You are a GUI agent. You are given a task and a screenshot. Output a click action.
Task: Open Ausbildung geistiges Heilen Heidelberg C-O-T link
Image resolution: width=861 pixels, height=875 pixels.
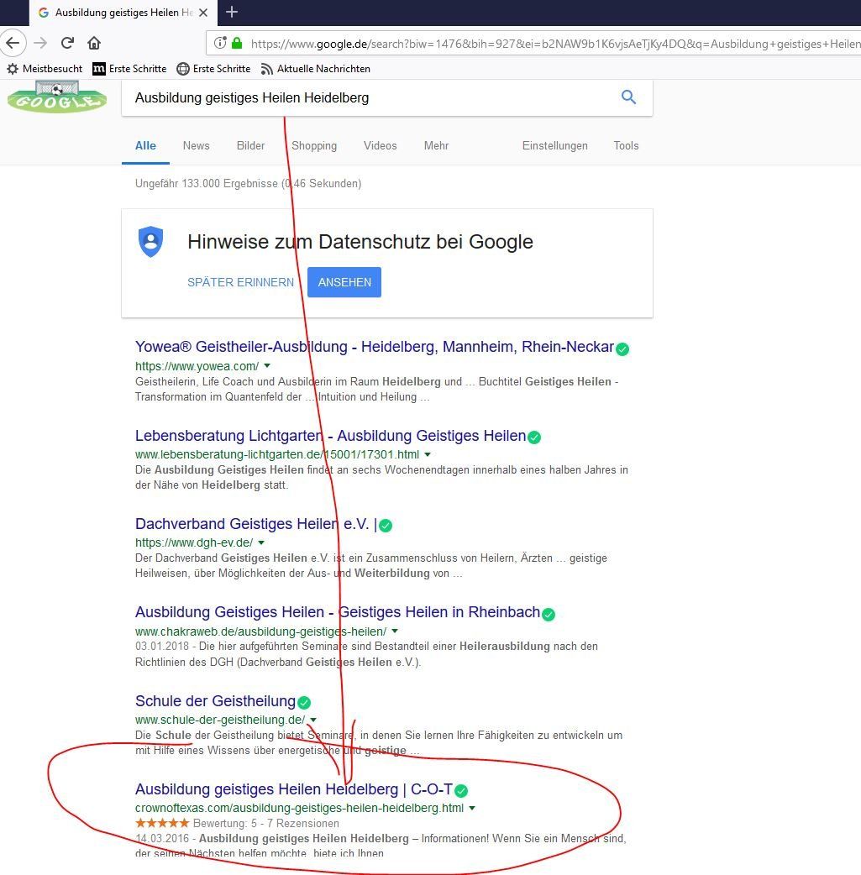click(x=294, y=789)
